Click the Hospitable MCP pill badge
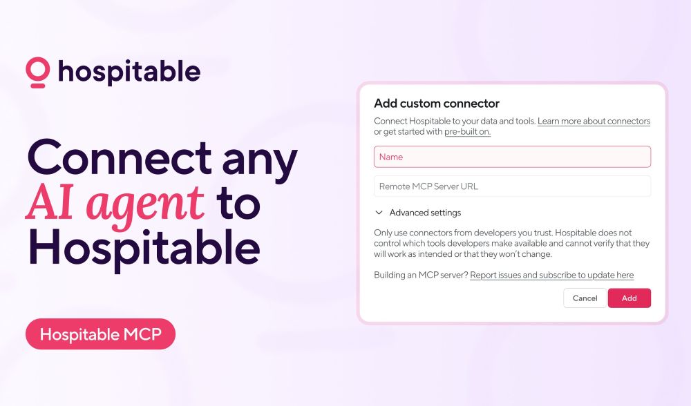Viewport: 691px width, 406px height. pos(100,335)
